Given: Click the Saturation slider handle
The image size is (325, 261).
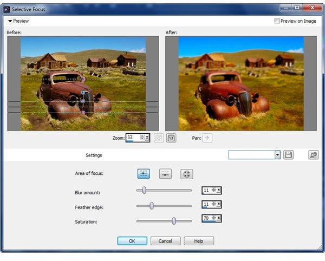Looking at the screenshot, I should click(174, 221).
